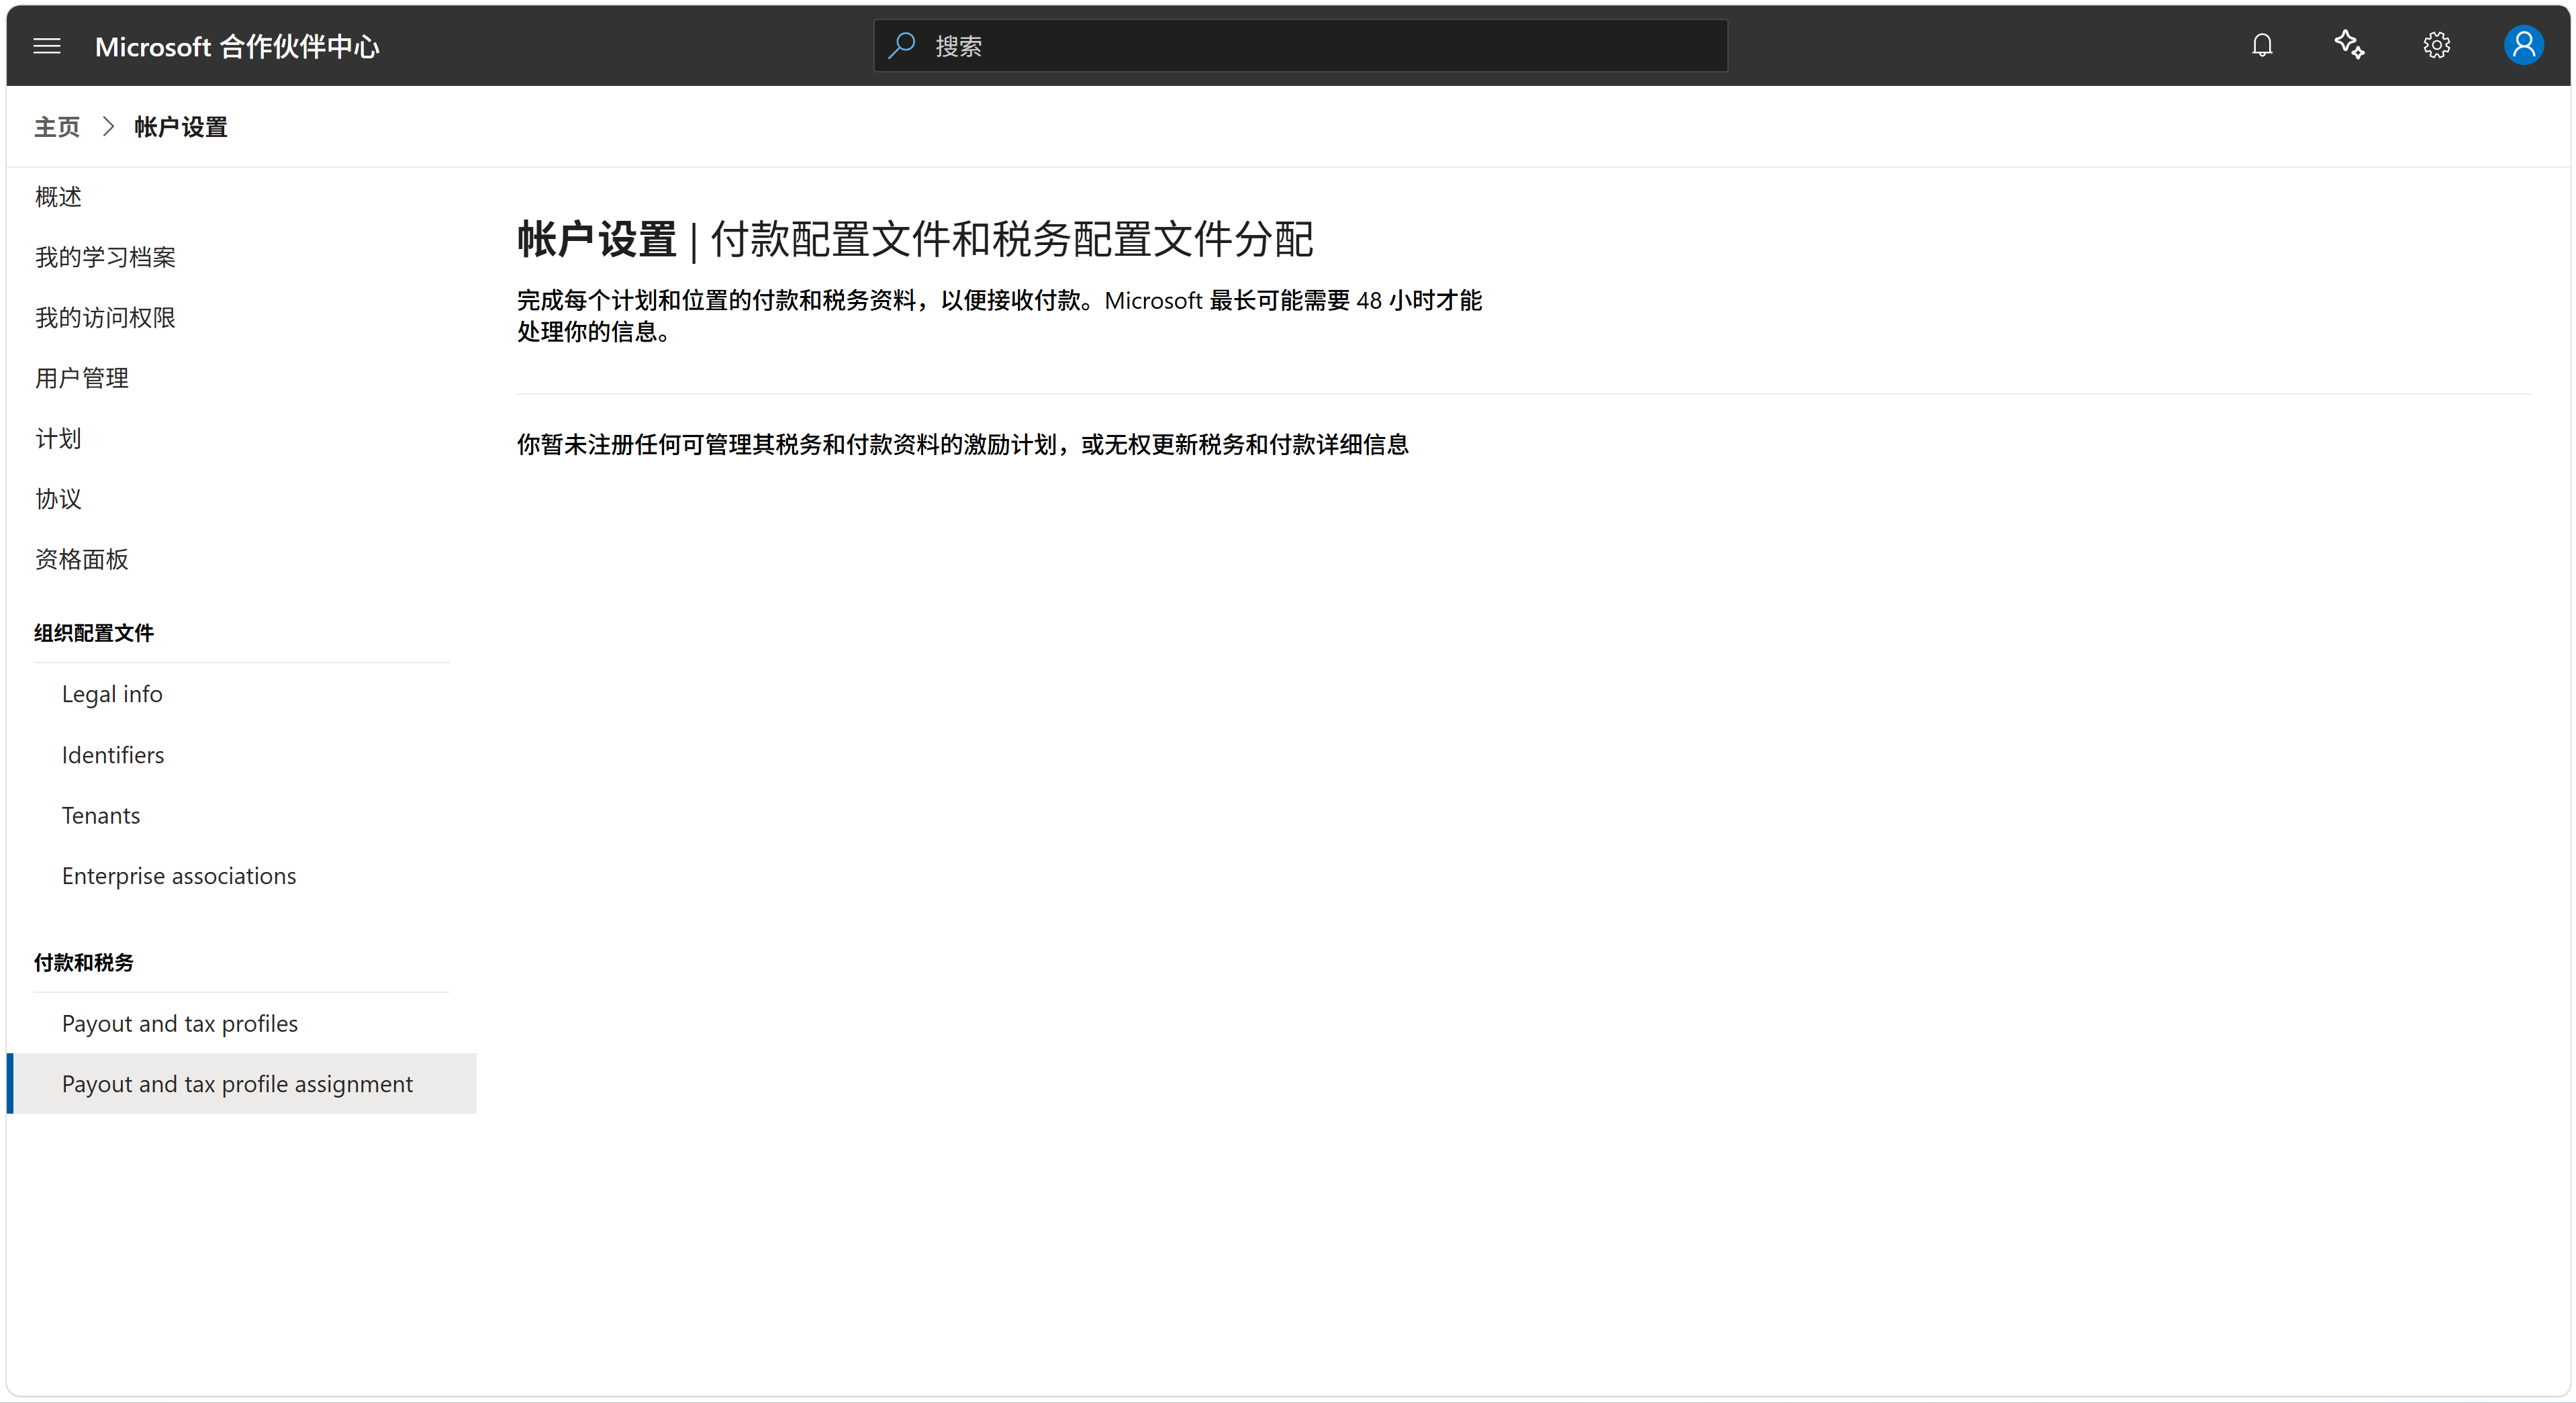This screenshot has width=2576, height=1403.
Task: Open 资格面板 in the sidebar
Action: [82, 559]
